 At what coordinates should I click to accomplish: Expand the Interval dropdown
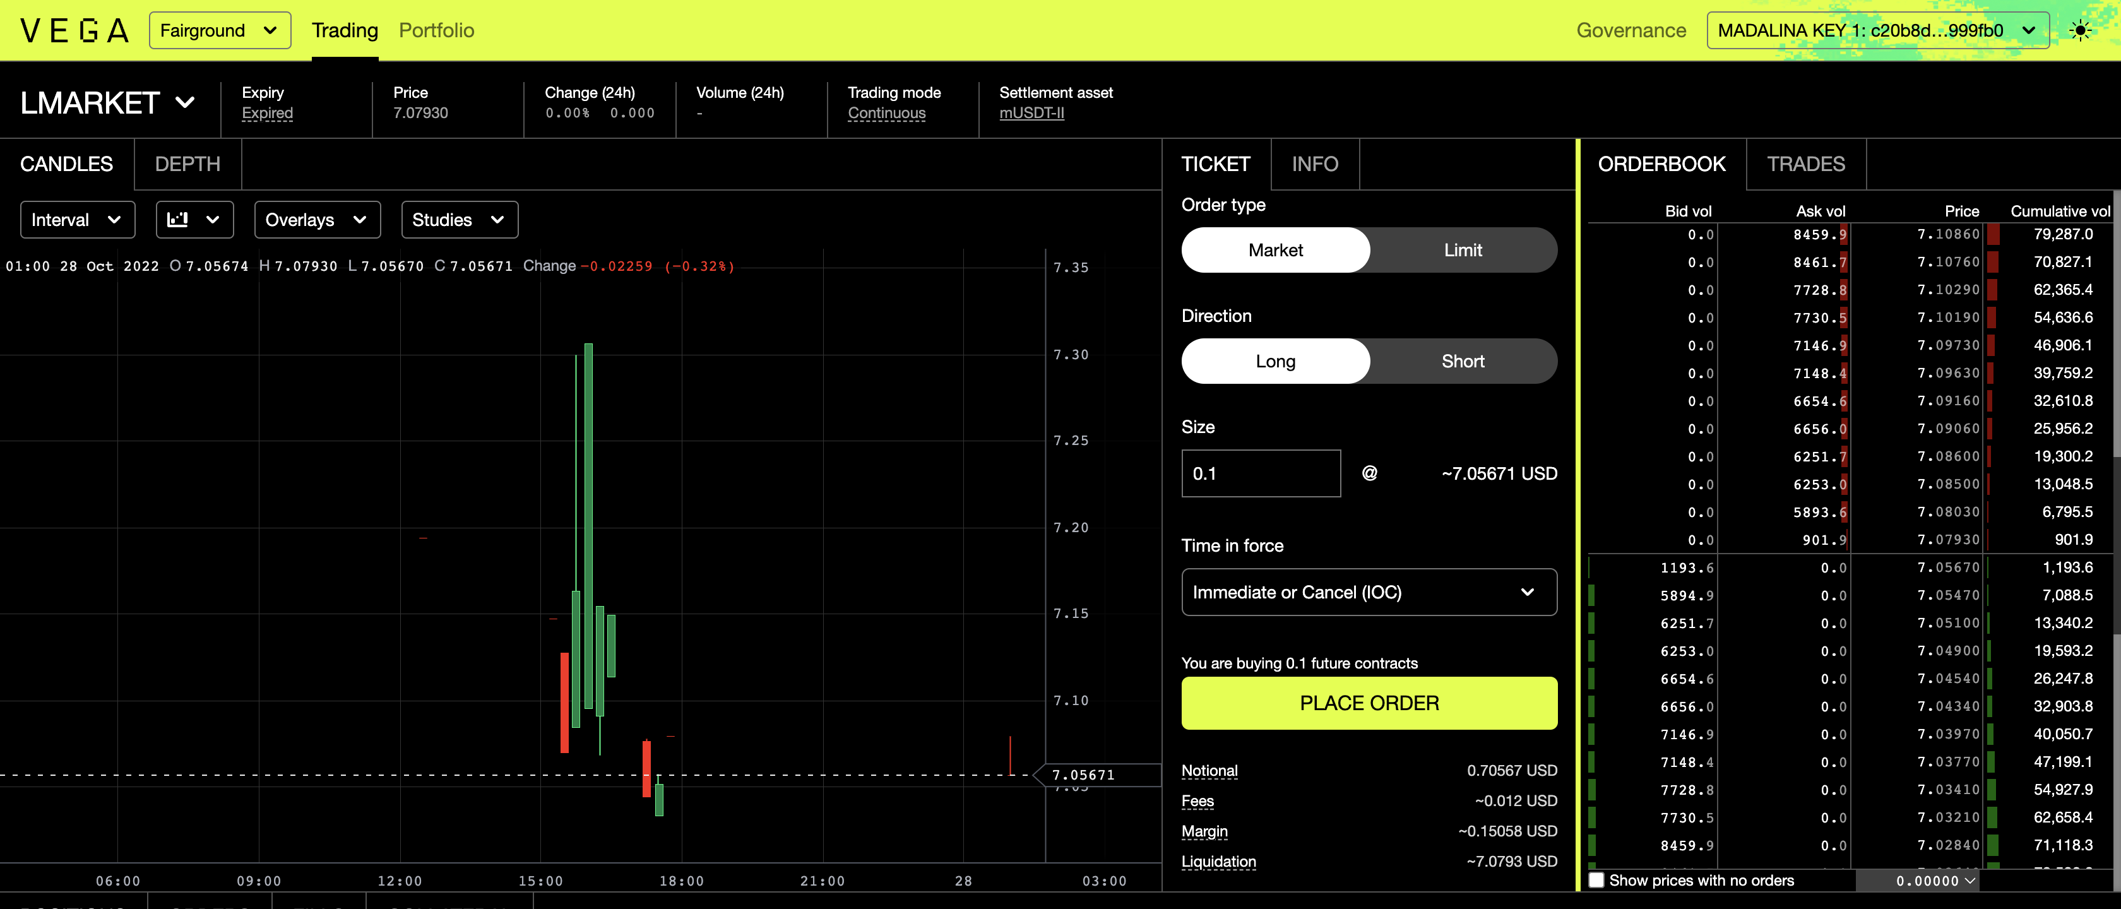pyautogui.click(x=76, y=220)
